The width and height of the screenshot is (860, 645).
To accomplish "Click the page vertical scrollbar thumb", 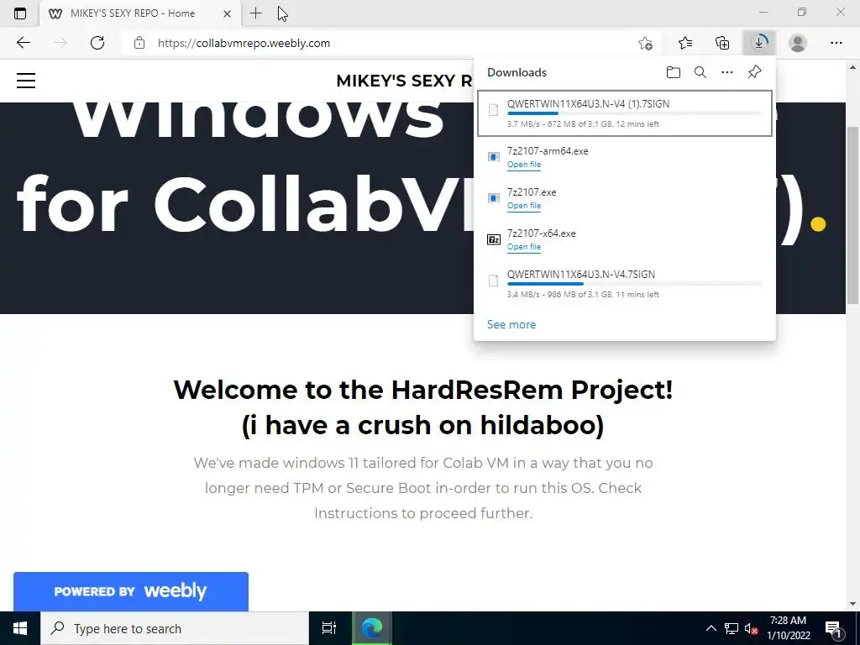I will click(x=852, y=215).
